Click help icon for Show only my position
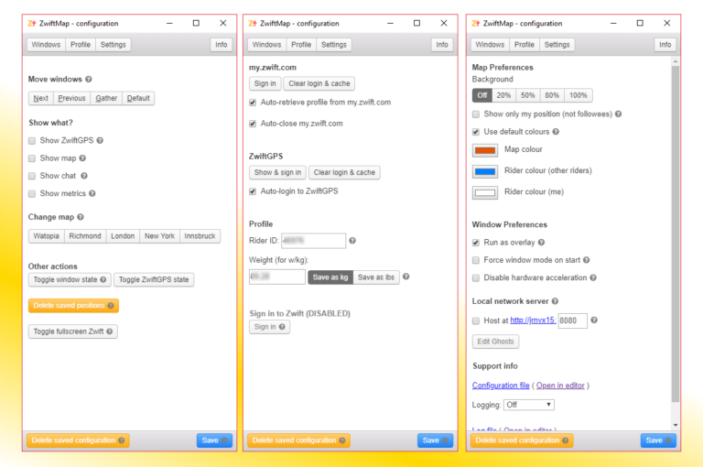 tap(618, 114)
